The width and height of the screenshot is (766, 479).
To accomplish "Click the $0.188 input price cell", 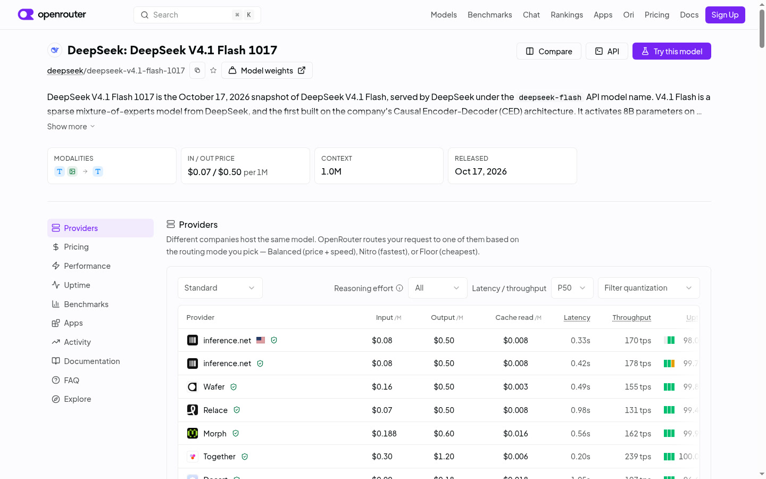I will (384, 433).
